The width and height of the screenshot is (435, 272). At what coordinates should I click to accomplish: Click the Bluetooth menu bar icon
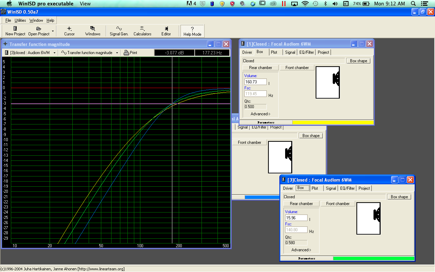coord(325,4)
